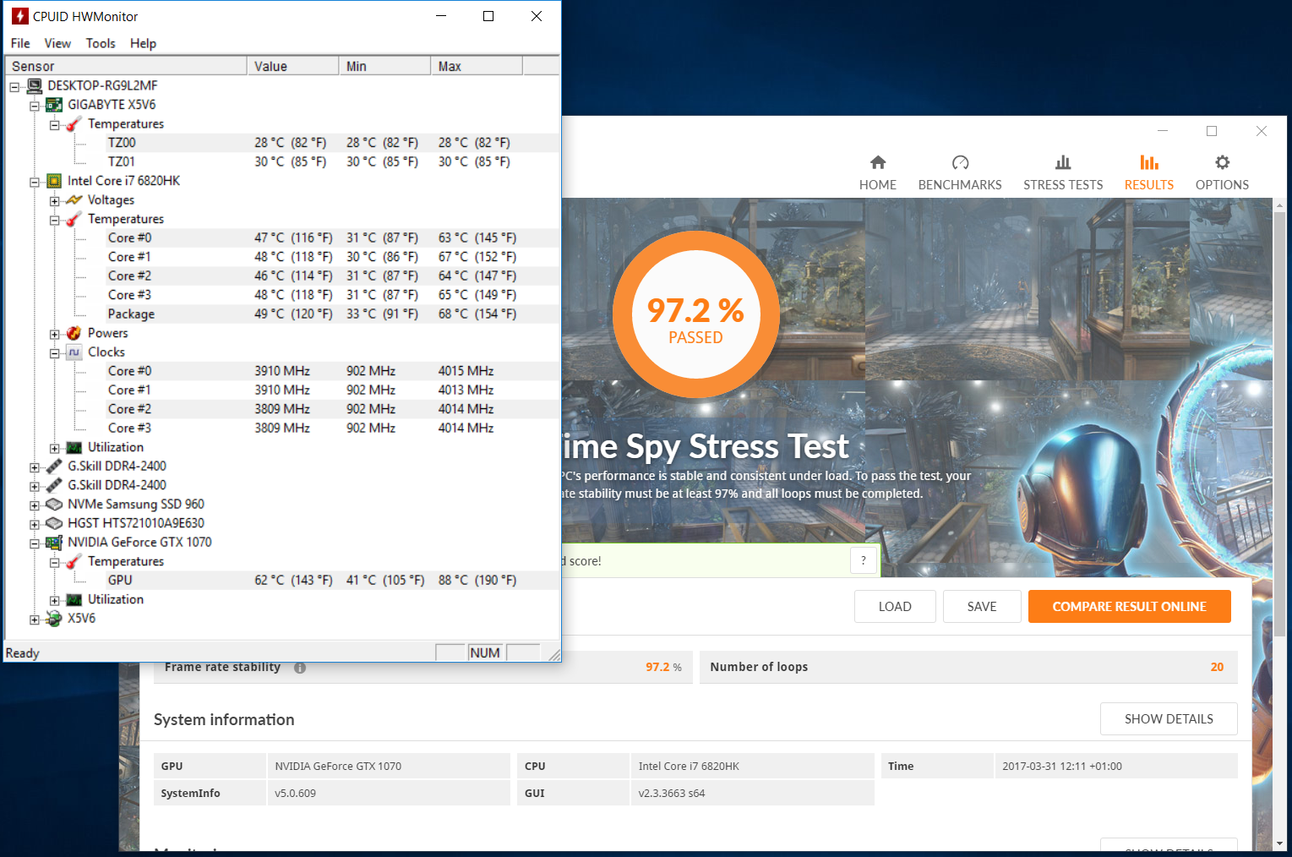
Task: Open the View menu in HWMonitor
Action: pos(57,43)
